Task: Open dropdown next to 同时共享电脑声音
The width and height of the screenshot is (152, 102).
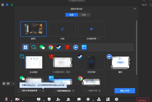Action: [x=40, y=91]
